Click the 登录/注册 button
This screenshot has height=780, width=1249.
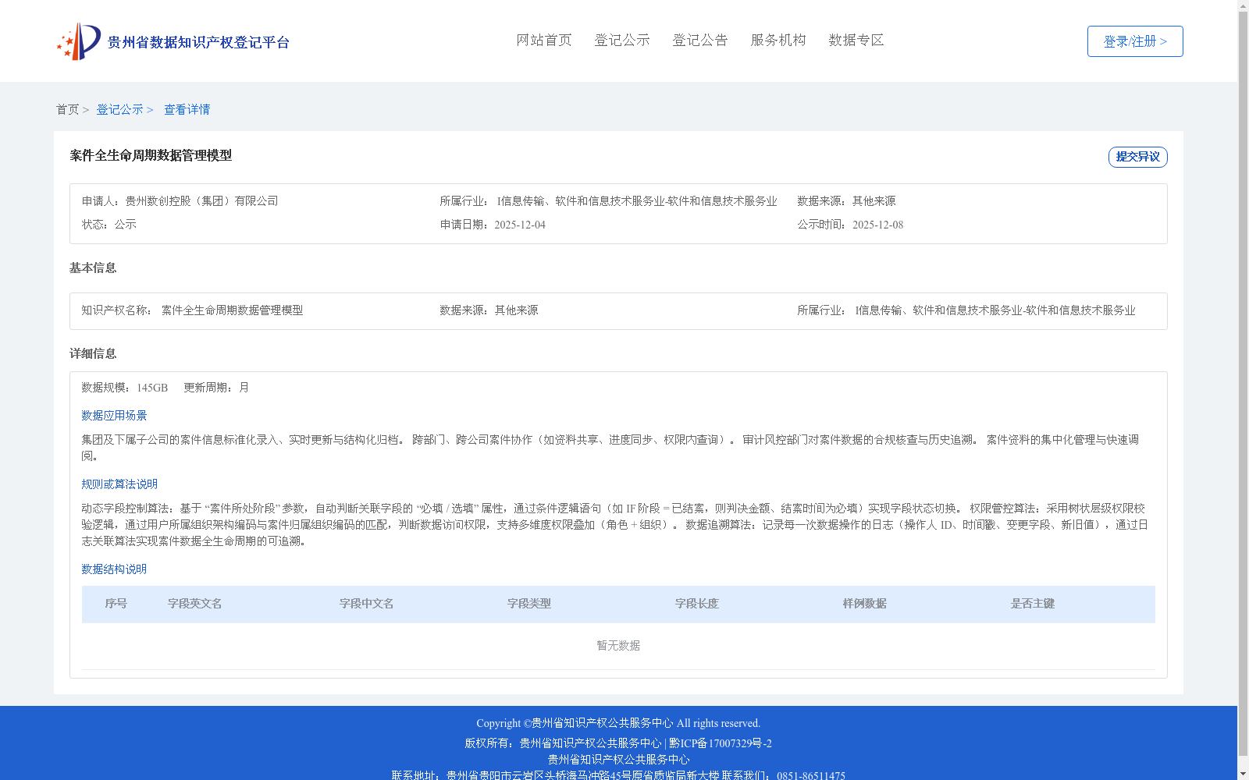1135,41
